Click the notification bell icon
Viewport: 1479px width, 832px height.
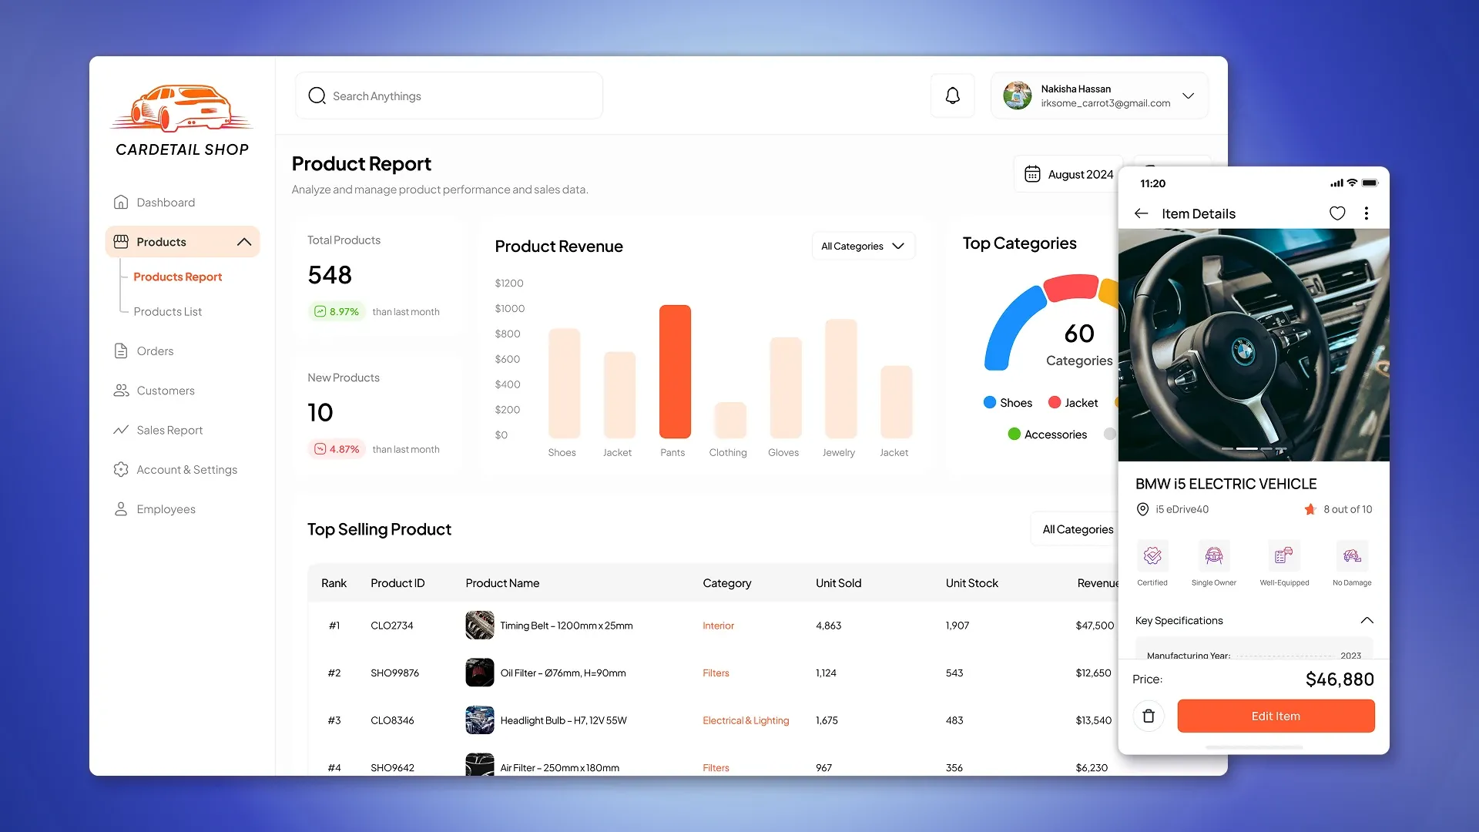coord(952,96)
